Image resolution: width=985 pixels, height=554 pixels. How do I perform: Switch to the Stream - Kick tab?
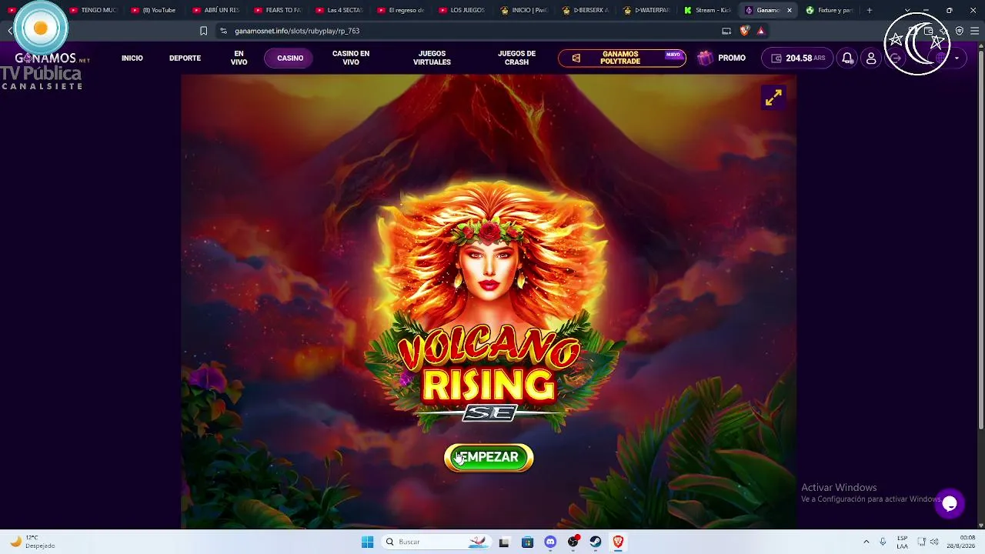click(709, 10)
